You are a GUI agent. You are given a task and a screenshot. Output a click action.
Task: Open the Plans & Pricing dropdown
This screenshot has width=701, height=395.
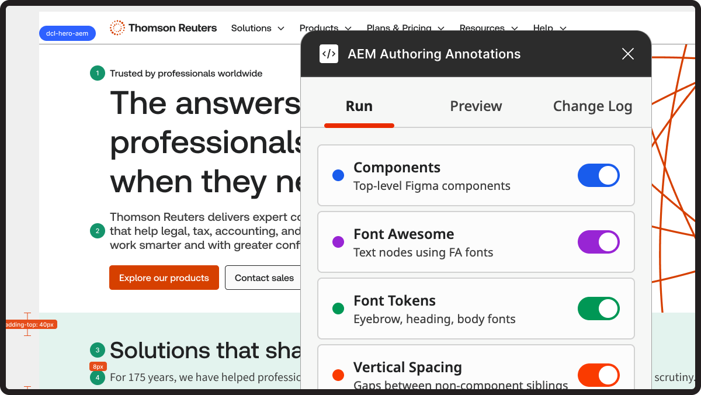coord(405,28)
